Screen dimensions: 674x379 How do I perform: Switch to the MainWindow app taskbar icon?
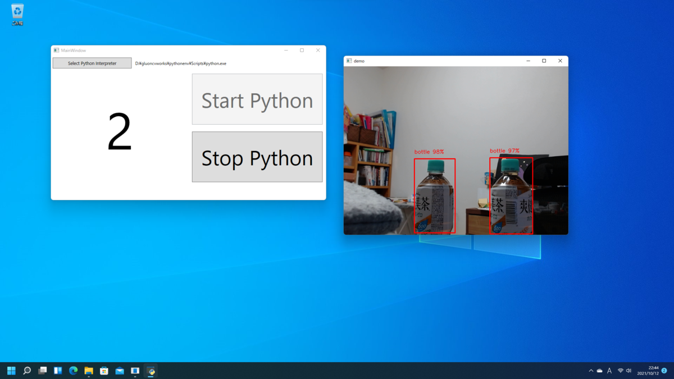point(135,371)
